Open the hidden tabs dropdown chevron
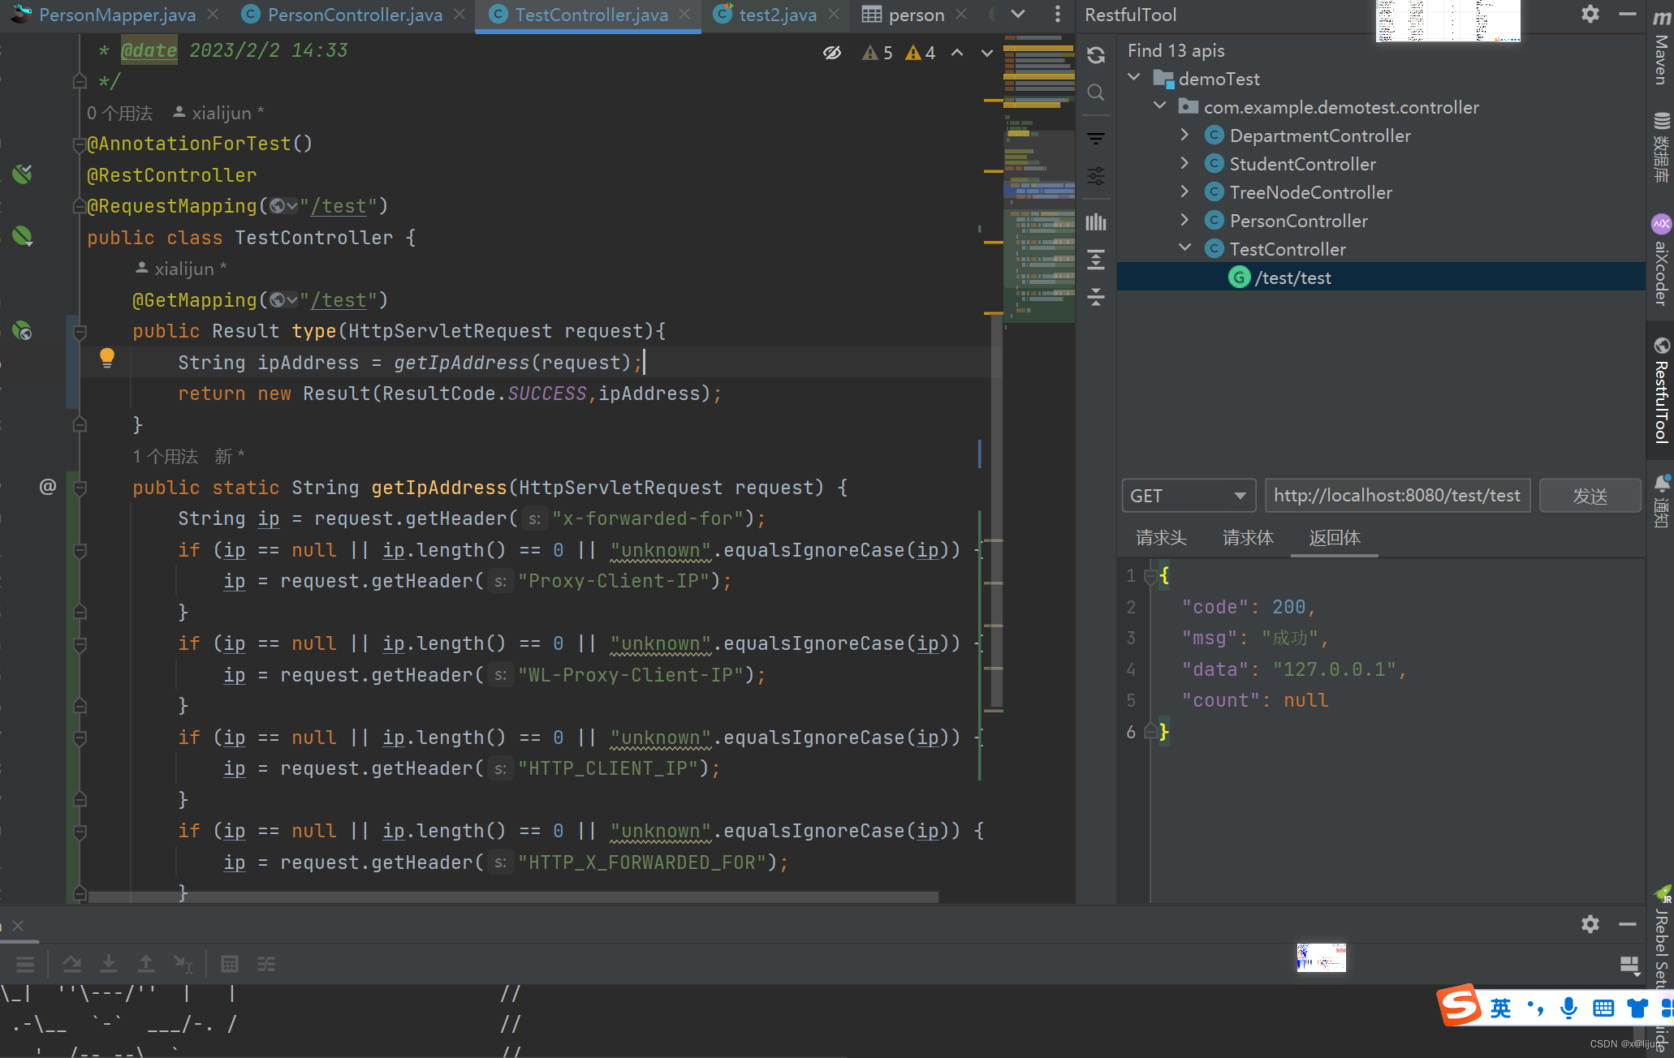 click(1018, 14)
